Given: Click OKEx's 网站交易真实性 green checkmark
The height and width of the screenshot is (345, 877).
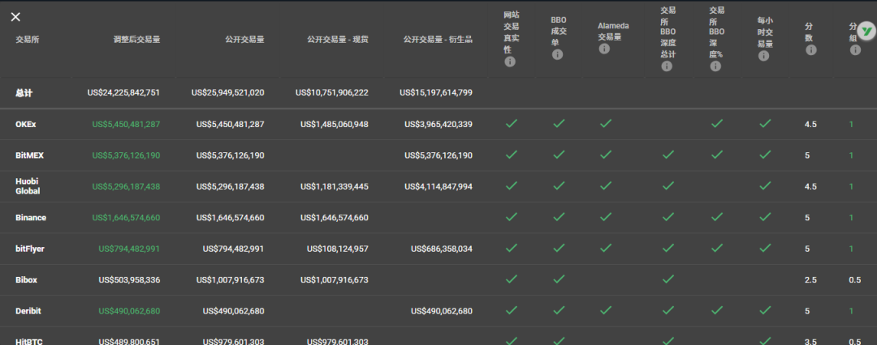Looking at the screenshot, I should tap(511, 124).
